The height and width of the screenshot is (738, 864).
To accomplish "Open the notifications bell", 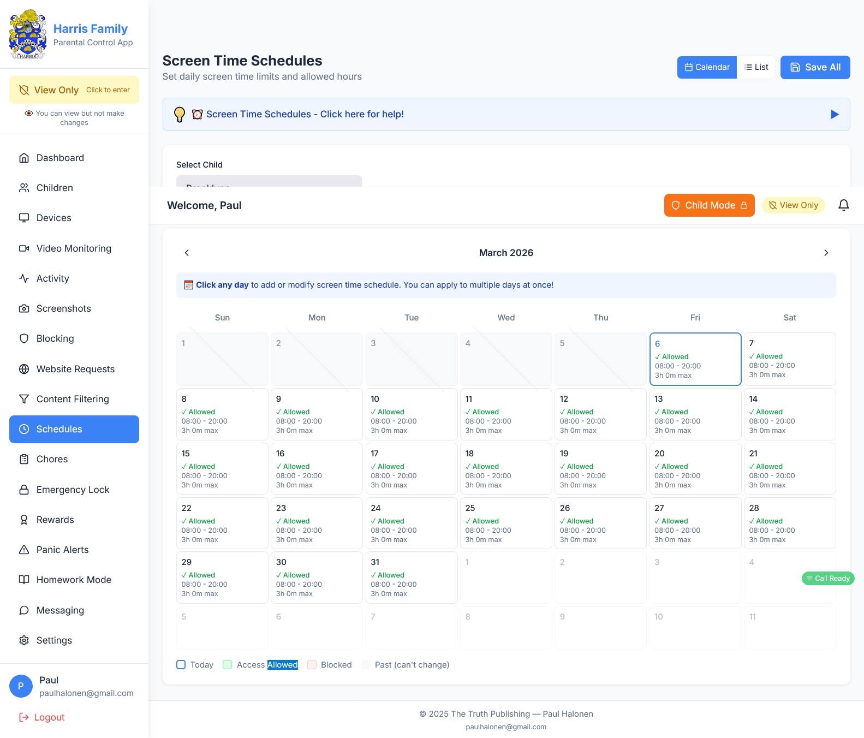I will [x=844, y=205].
